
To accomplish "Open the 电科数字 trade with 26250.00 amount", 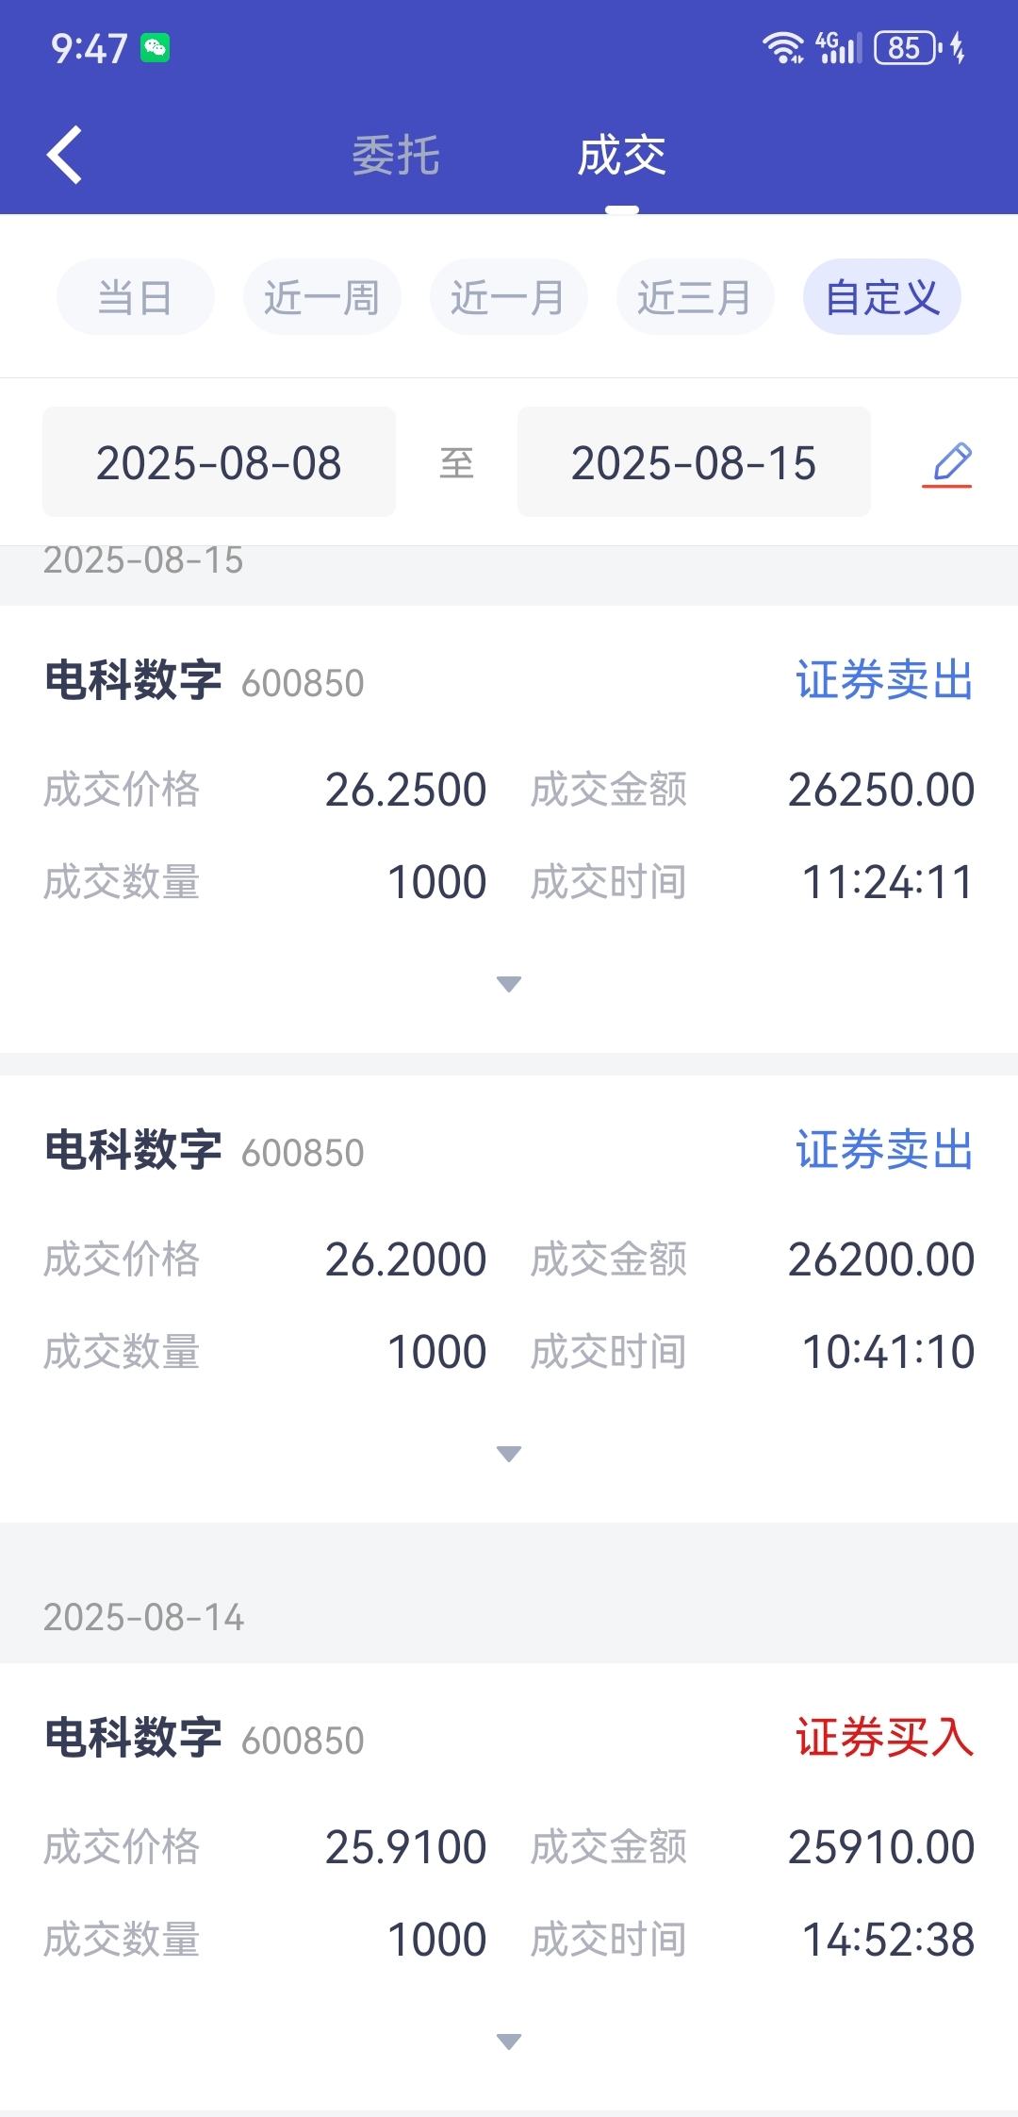I will pyautogui.click(x=509, y=829).
